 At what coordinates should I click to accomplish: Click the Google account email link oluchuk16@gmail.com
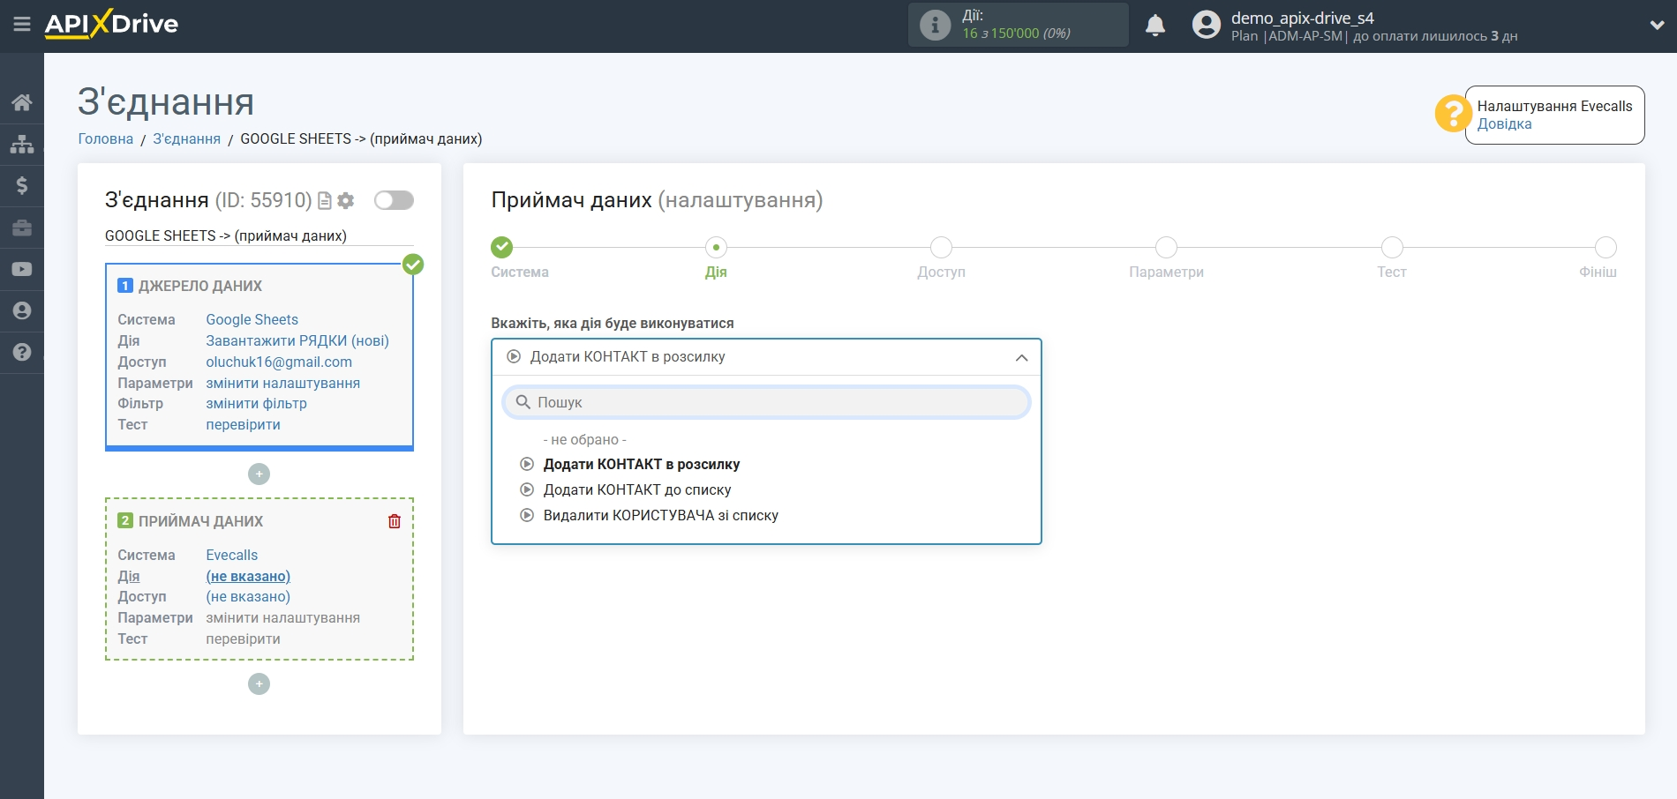[279, 362]
